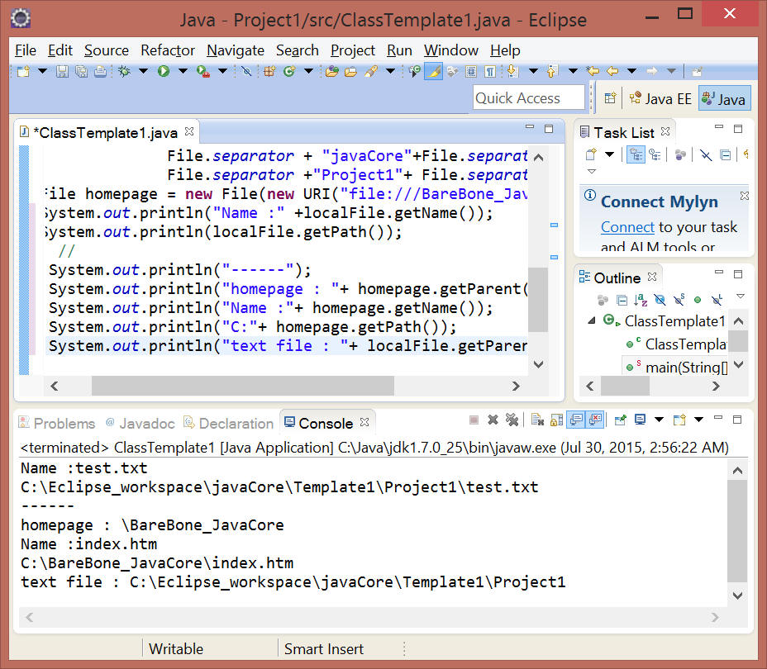Screen dimensions: 767x669
Task: Toggle Hide Static Members in Outline
Action: pyautogui.click(x=679, y=300)
